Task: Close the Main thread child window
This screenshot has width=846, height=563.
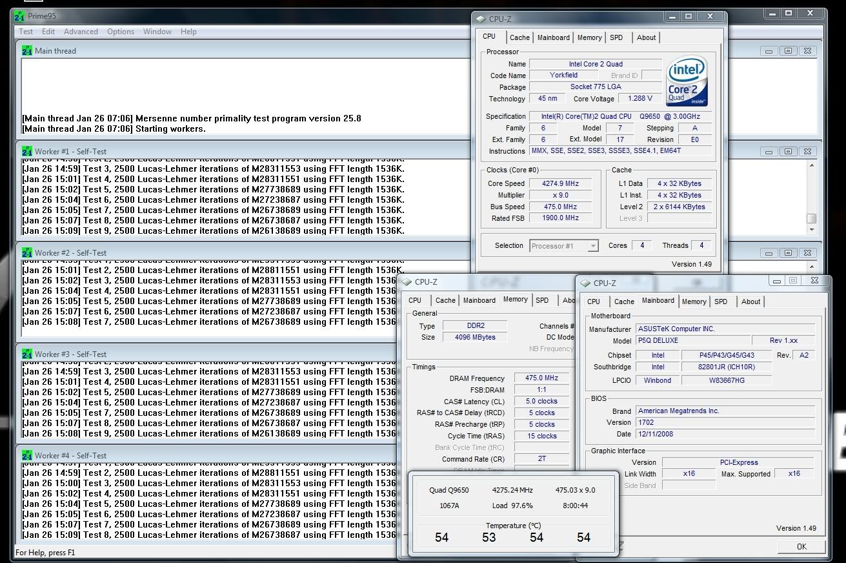Action: (809, 51)
